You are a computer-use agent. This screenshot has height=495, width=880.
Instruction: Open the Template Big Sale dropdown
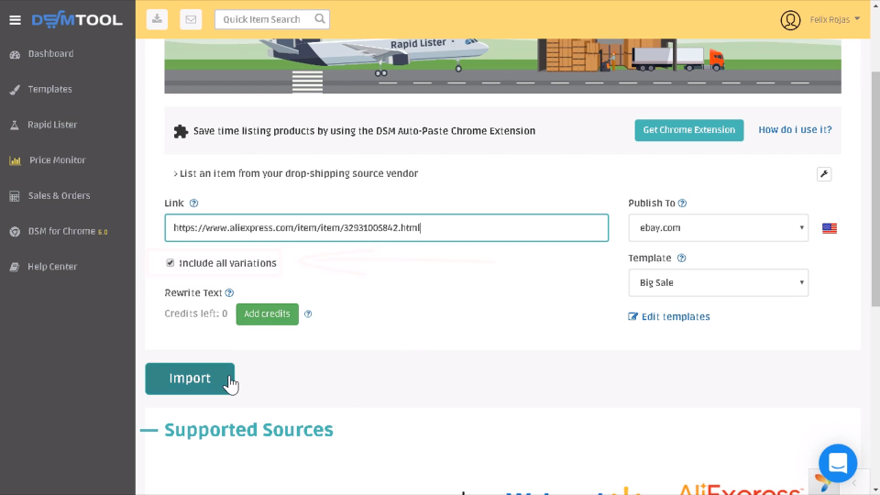click(719, 283)
